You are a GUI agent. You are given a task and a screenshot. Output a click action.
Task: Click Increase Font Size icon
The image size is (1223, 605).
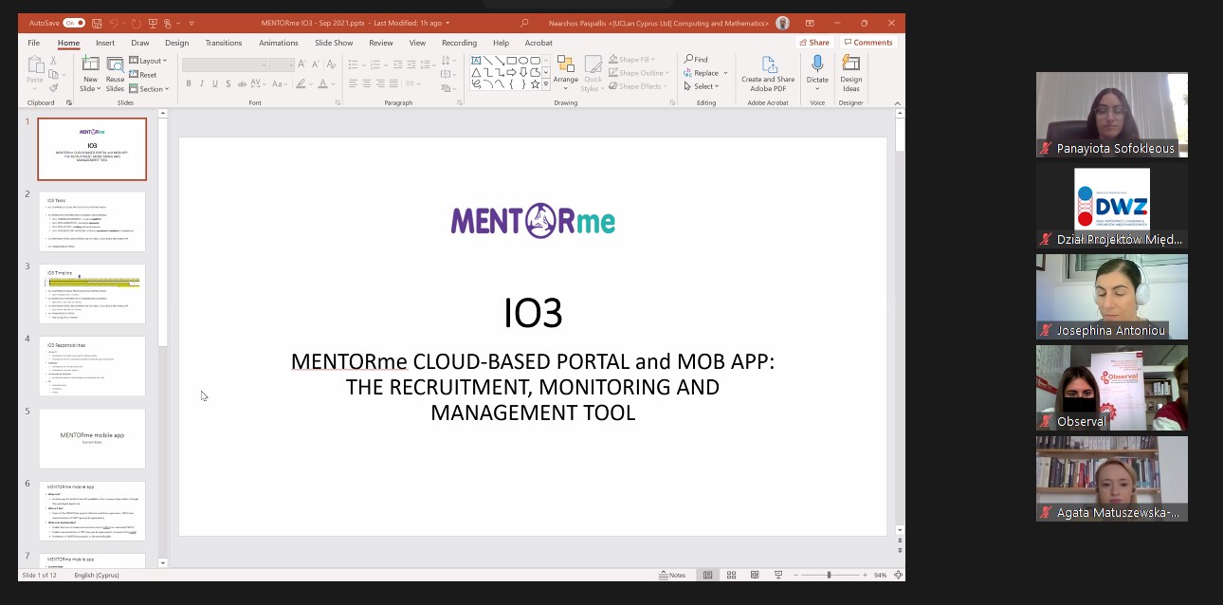[x=301, y=64]
